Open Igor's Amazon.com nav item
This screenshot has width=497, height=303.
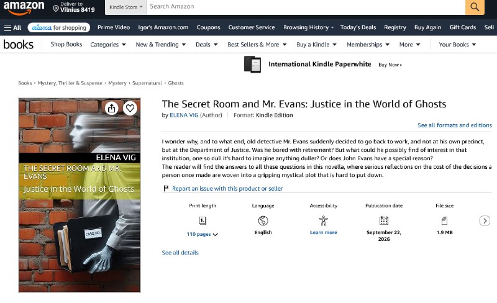tap(163, 27)
